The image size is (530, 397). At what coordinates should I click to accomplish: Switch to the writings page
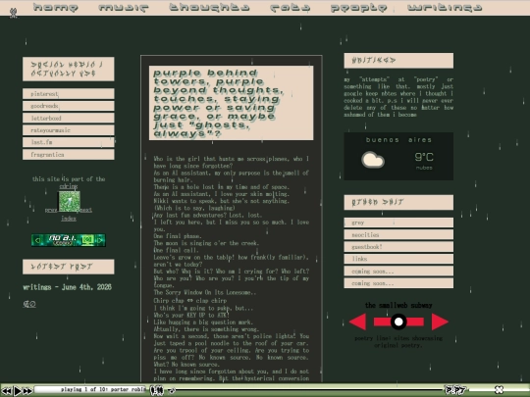445,7
